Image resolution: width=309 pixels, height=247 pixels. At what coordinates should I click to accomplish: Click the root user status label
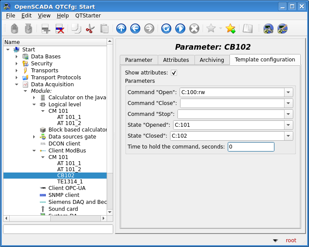(291, 240)
